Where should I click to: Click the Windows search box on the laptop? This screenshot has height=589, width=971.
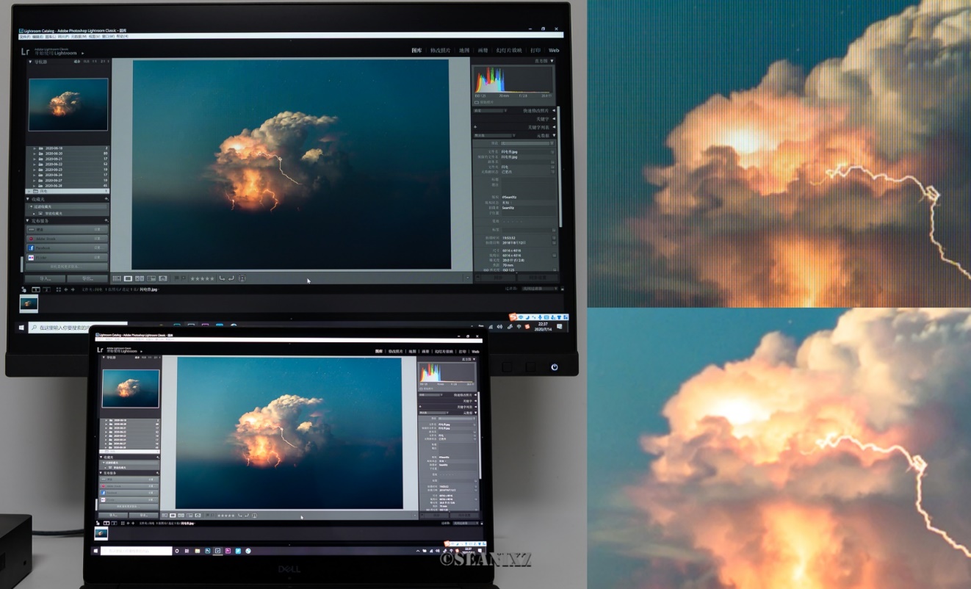(x=137, y=550)
